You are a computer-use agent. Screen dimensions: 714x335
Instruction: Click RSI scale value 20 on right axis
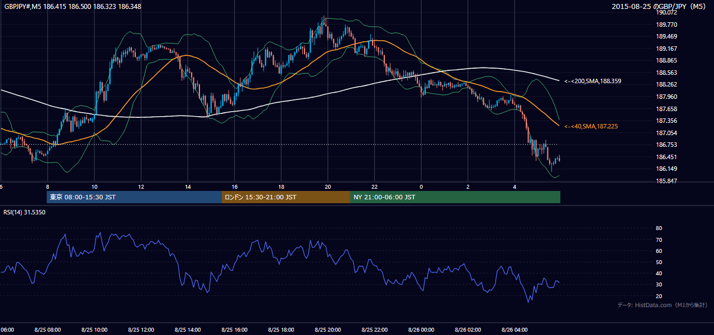pyautogui.click(x=659, y=296)
